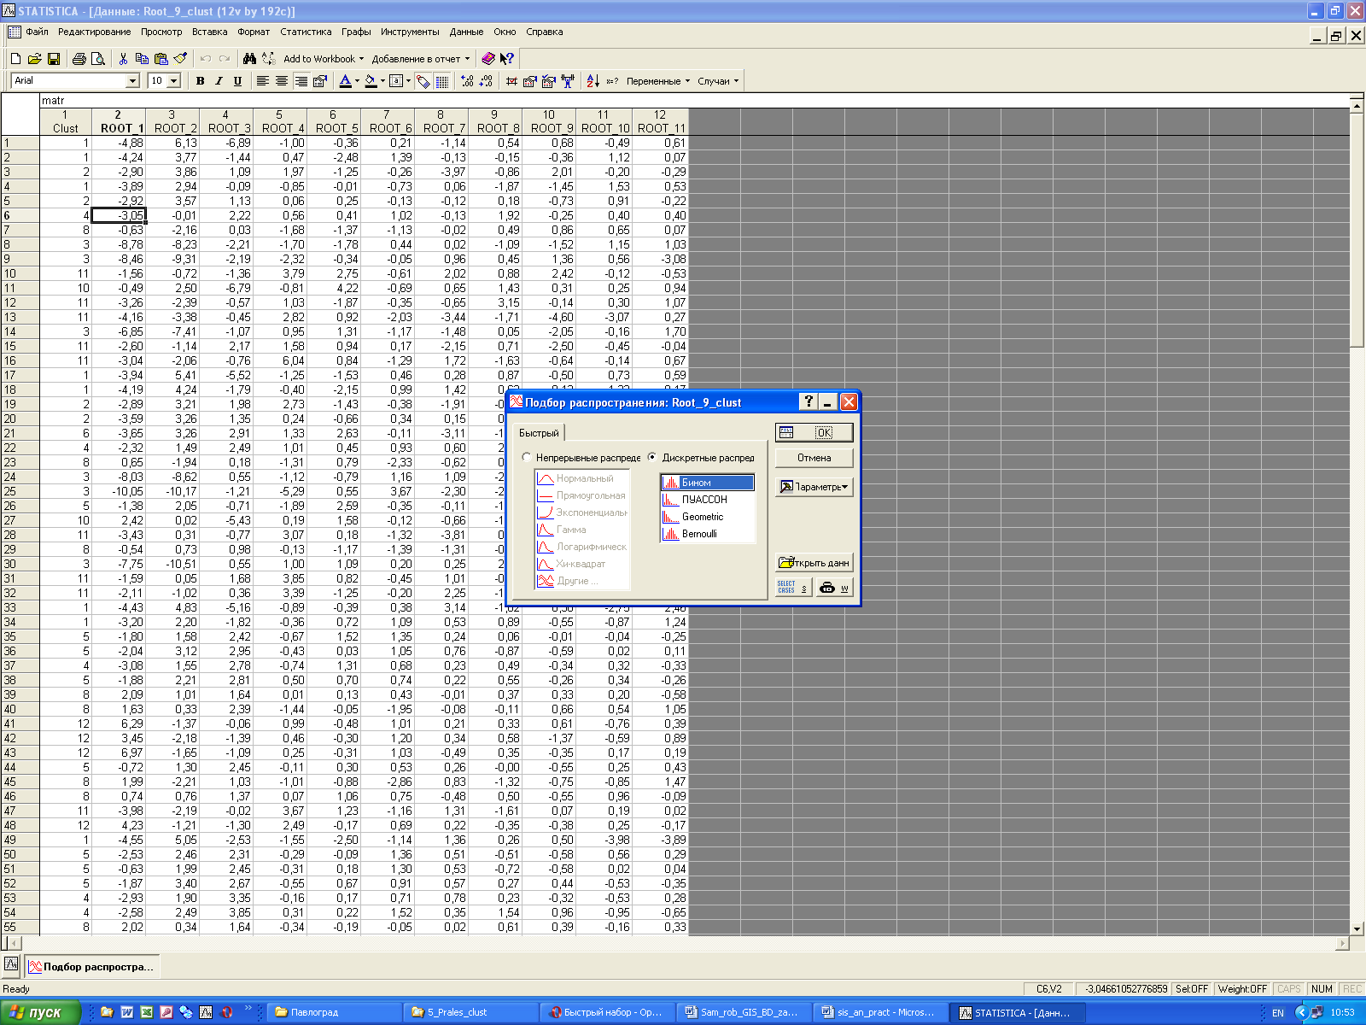Click the Open file folder icon
Viewport: 1366px width, 1025px height.
coord(34,59)
